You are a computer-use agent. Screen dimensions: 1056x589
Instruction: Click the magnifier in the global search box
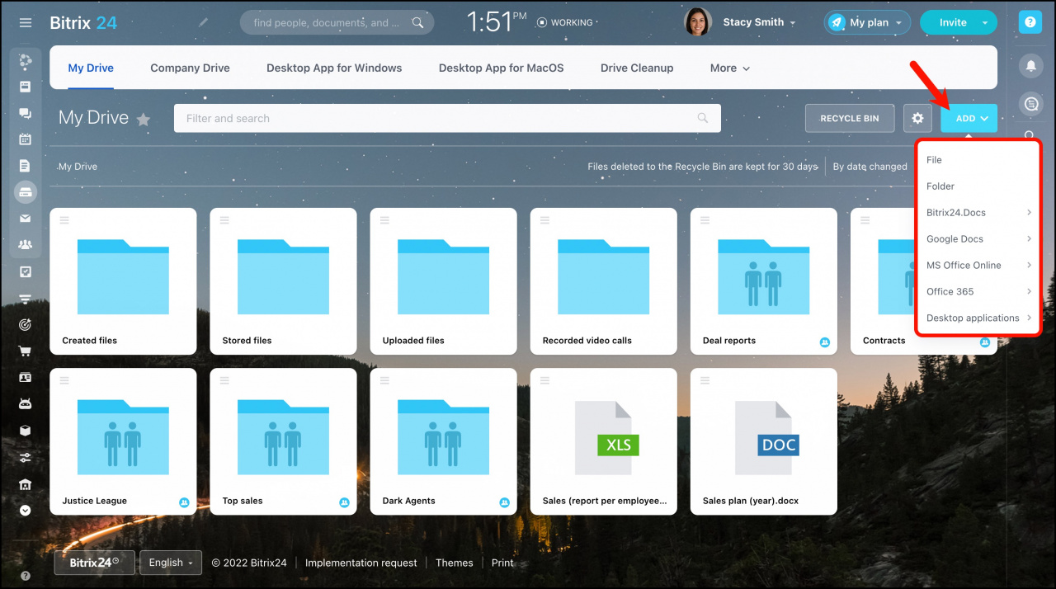click(418, 22)
